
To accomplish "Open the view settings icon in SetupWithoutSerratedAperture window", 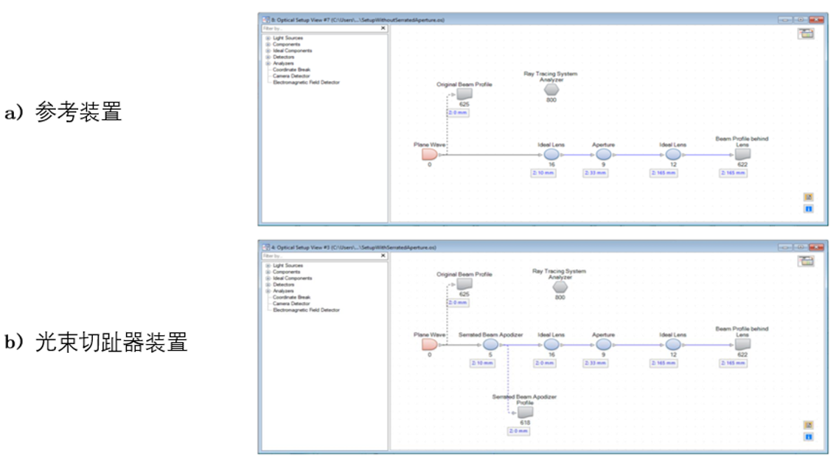I will tap(806, 34).
